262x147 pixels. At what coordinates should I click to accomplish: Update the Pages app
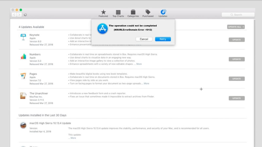point(236,79)
